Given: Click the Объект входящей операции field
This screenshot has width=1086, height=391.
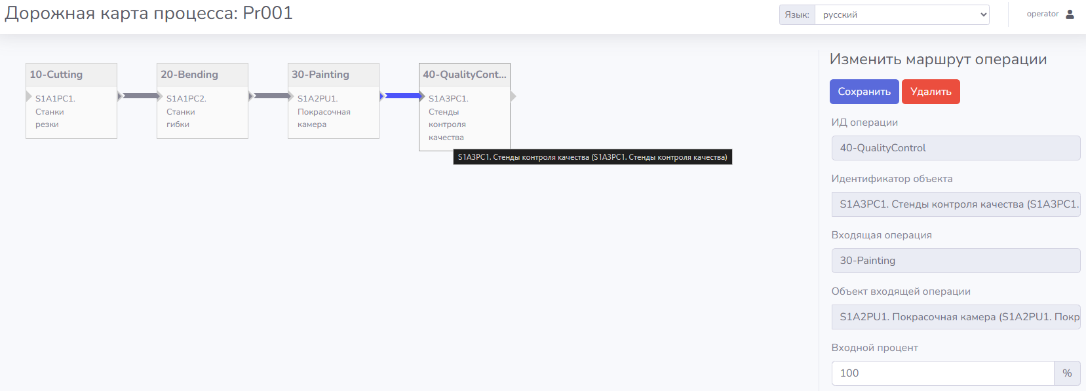Looking at the screenshot, I should (955, 317).
